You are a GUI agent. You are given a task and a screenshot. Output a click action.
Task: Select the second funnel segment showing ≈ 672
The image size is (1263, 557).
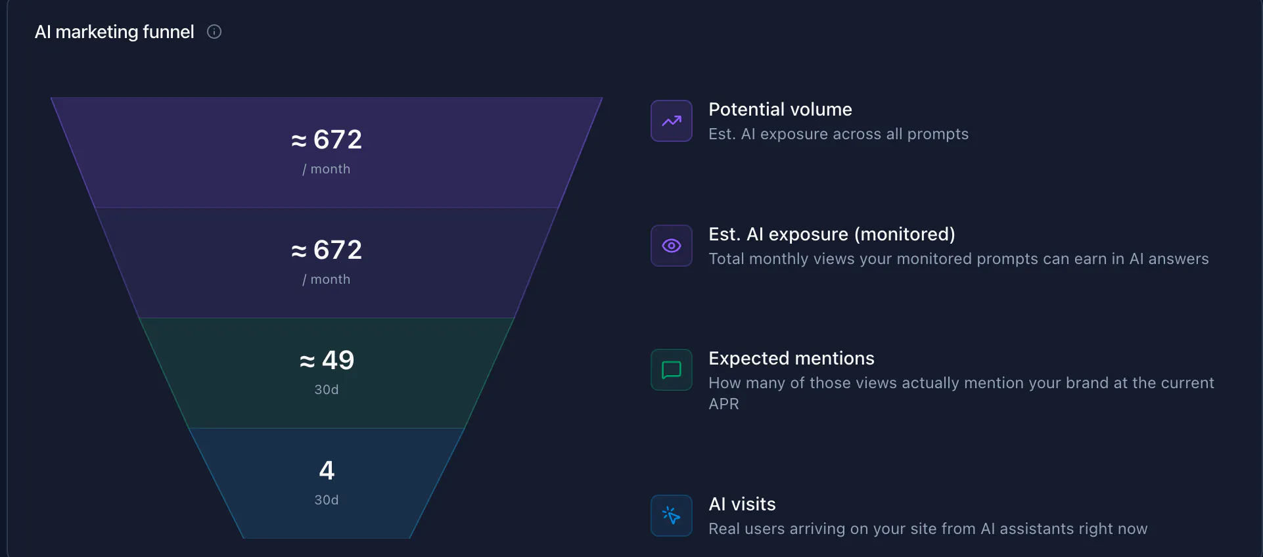point(327,263)
